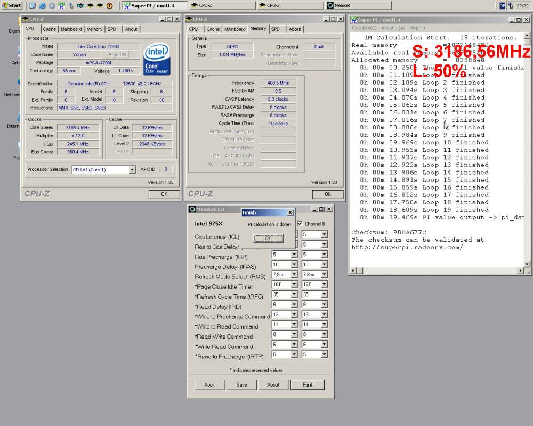Open the Windows Start button

pyautogui.click(x=12, y=5)
